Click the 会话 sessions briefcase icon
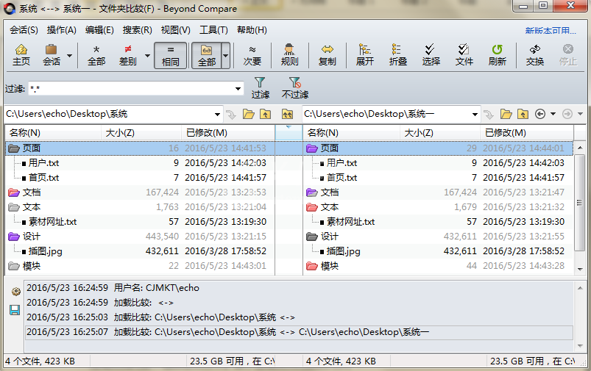Image resolution: width=591 pixels, height=371 pixels. tap(52, 55)
